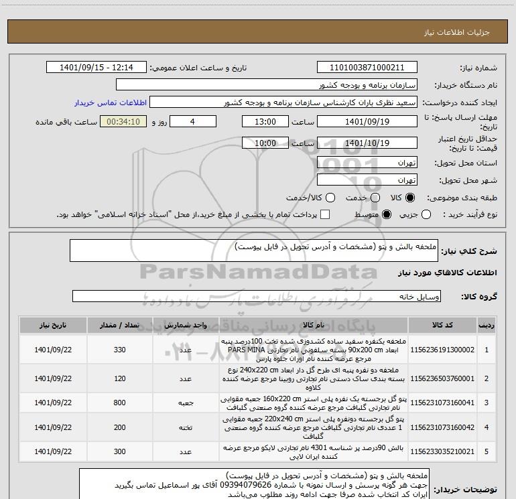516x499 pixels.
Task: Click product code 1156231073160042
Action: (442, 427)
